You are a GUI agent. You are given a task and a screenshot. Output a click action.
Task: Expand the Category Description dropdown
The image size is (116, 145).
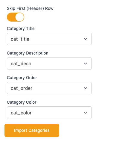[49, 64]
